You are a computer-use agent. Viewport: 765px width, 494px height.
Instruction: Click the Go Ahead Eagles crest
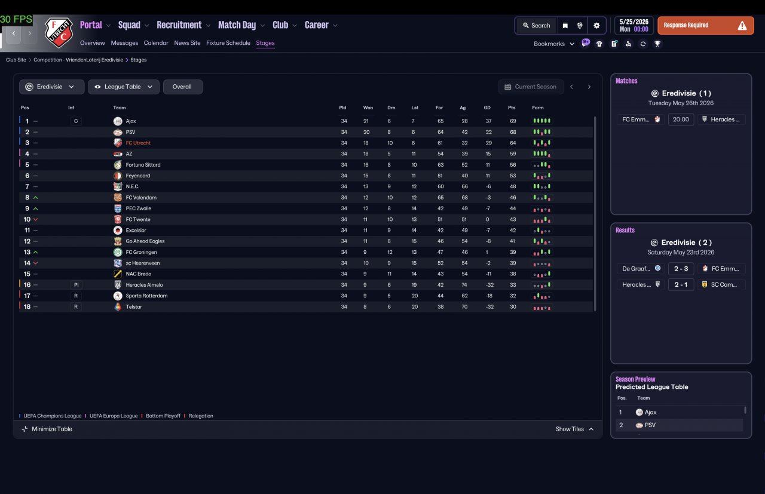click(118, 241)
